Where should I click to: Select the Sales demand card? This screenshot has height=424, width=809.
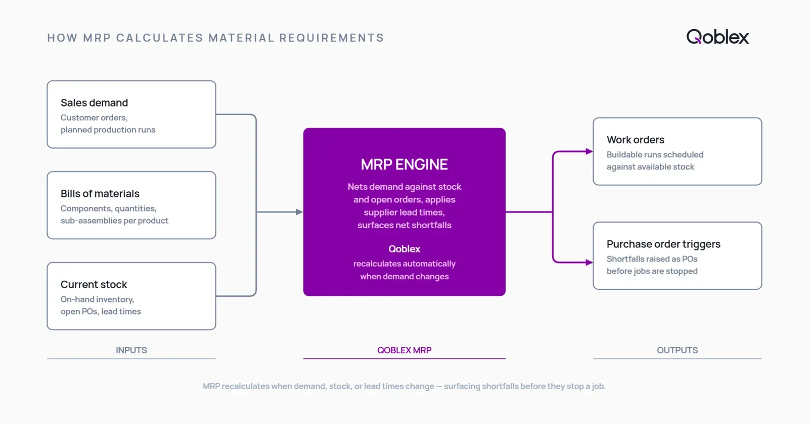[131, 115]
